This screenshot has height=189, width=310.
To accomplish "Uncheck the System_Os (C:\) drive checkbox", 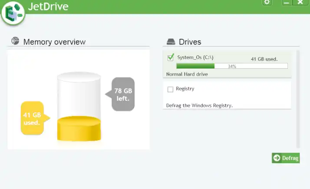I will pyautogui.click(x=171, y=57).
